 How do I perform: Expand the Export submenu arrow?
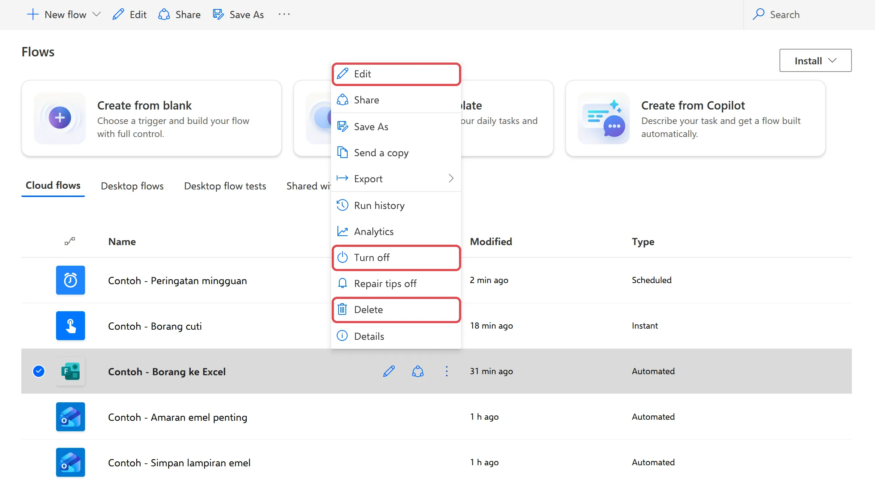(x=451, y=179)
